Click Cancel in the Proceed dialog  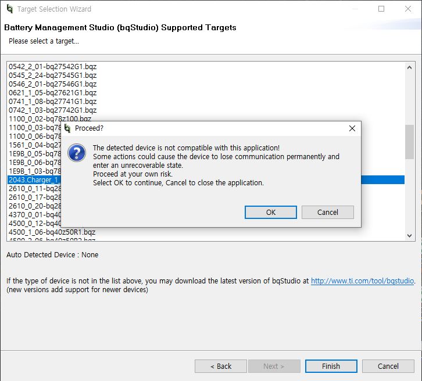[327, 213]
